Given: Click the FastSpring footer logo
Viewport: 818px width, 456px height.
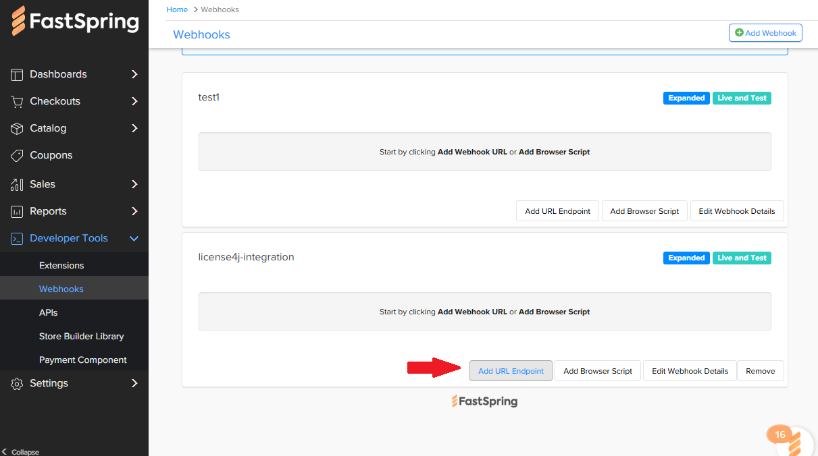Looking at the screenshot, I should 484,401.
